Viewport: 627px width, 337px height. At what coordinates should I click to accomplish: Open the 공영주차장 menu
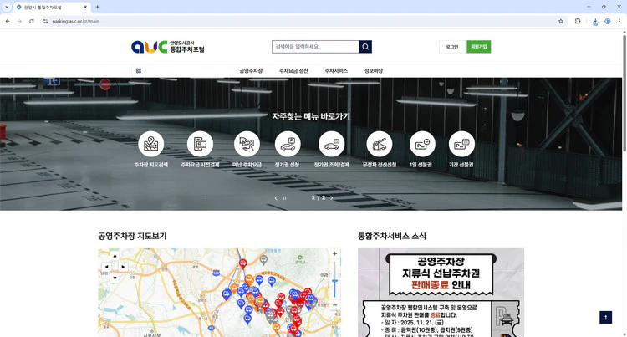[x=251, y=71]
